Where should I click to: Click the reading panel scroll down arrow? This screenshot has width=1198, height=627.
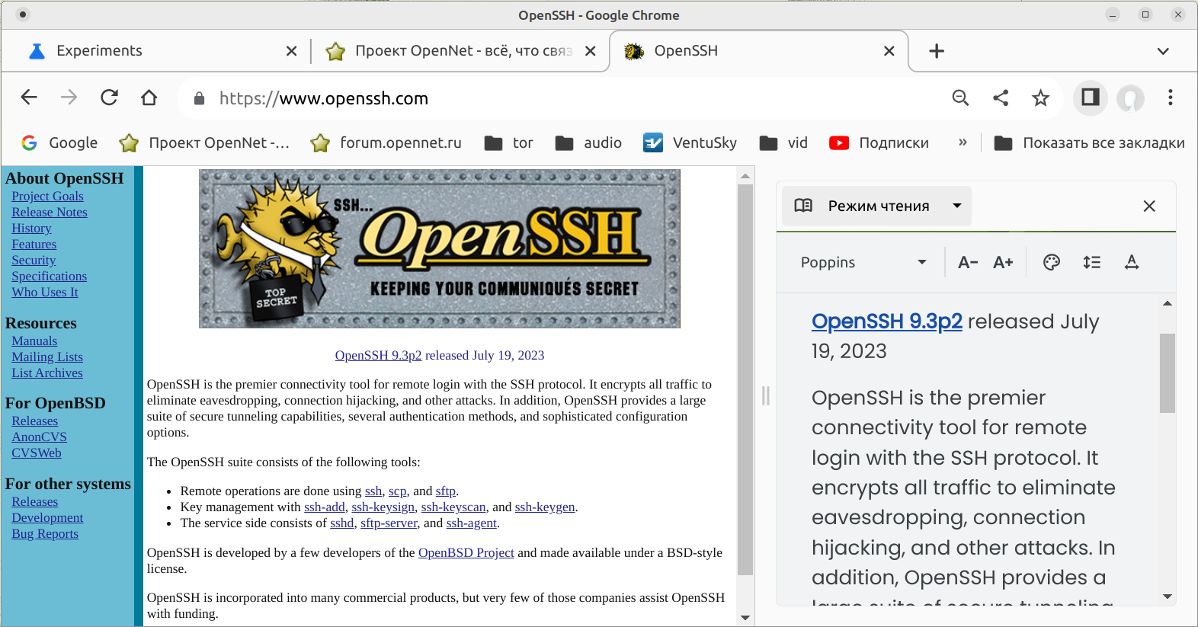[x=1168, y=597]
